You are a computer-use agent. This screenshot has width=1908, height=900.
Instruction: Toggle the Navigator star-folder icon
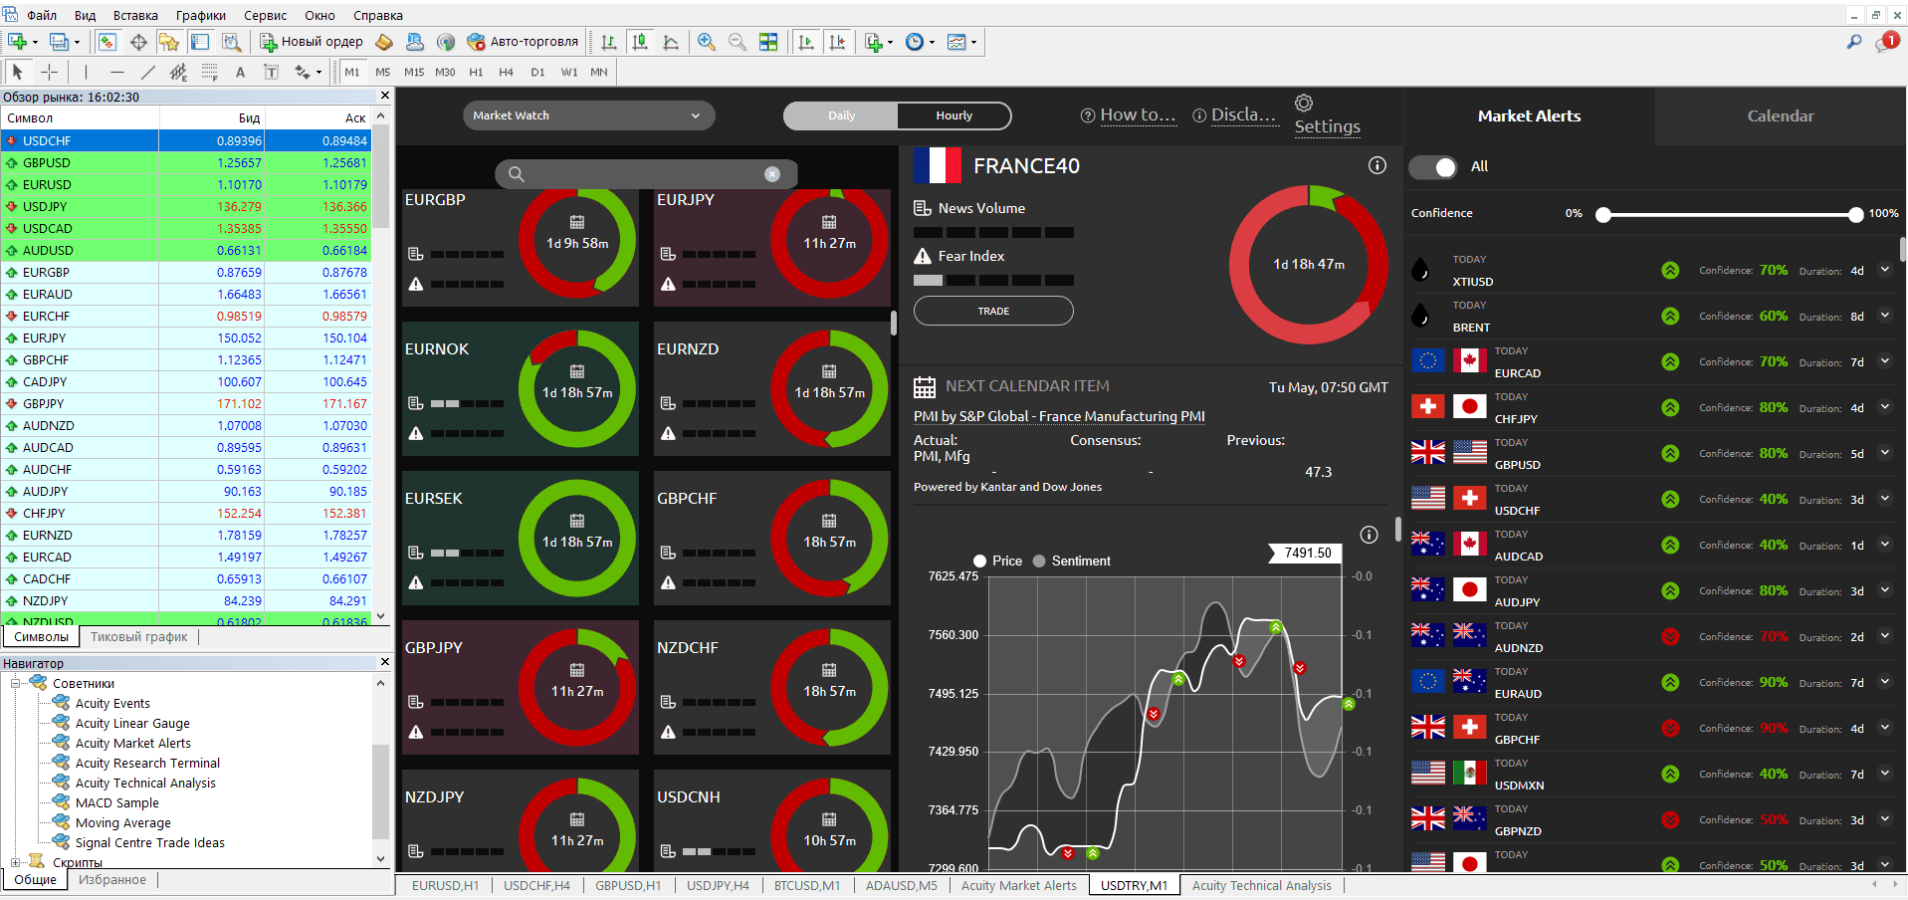pyautogui.click(x=169, y=42)
